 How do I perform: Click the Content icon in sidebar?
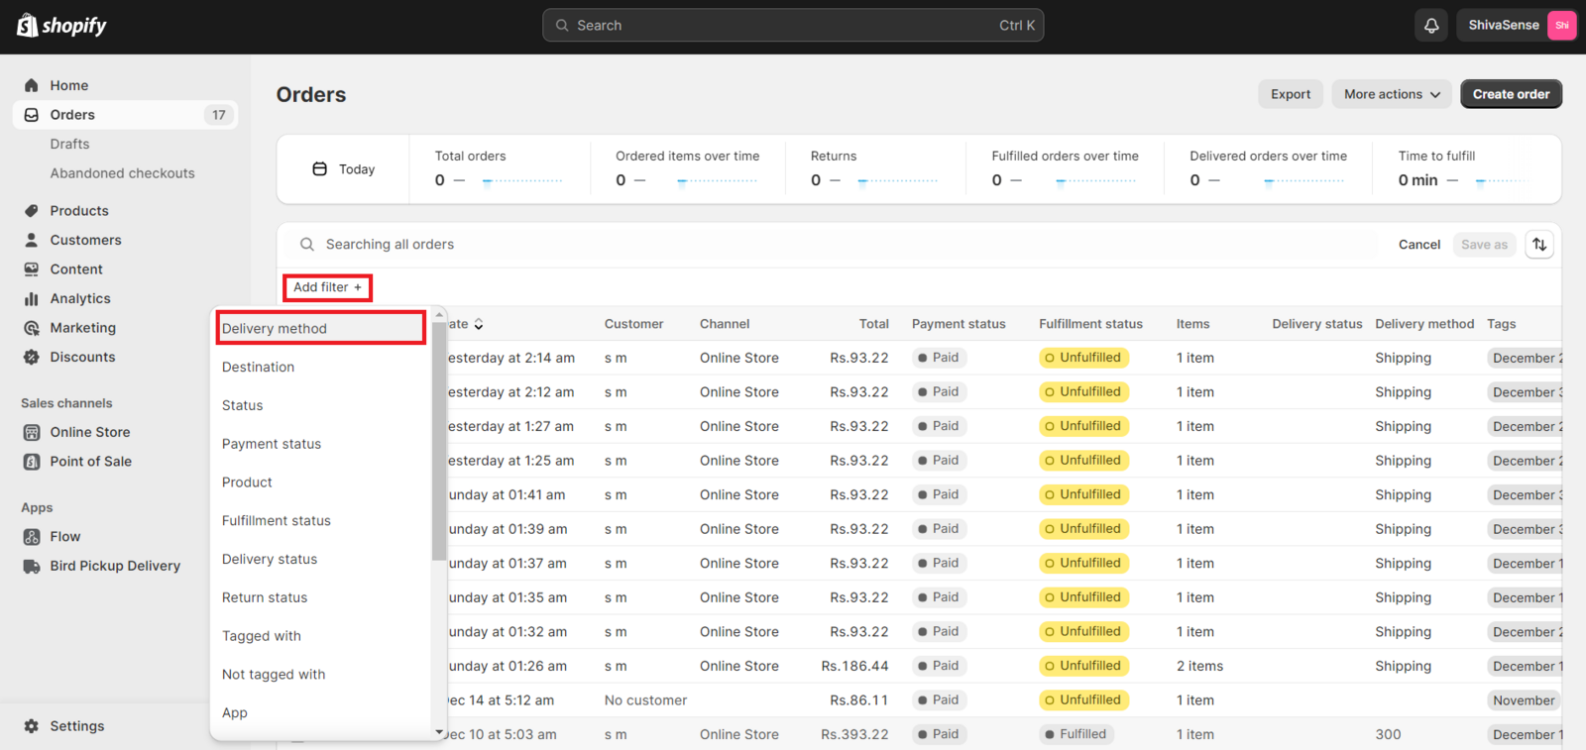[32, 269]
